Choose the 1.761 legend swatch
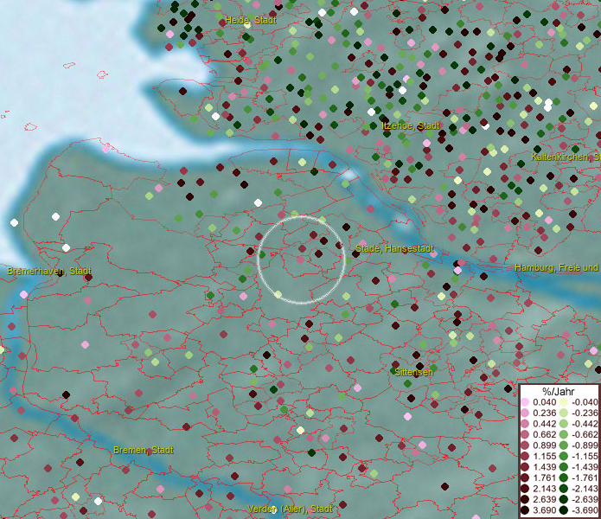Image resolution: width=601 pixels, height=519 pixels. click(525, 478)
